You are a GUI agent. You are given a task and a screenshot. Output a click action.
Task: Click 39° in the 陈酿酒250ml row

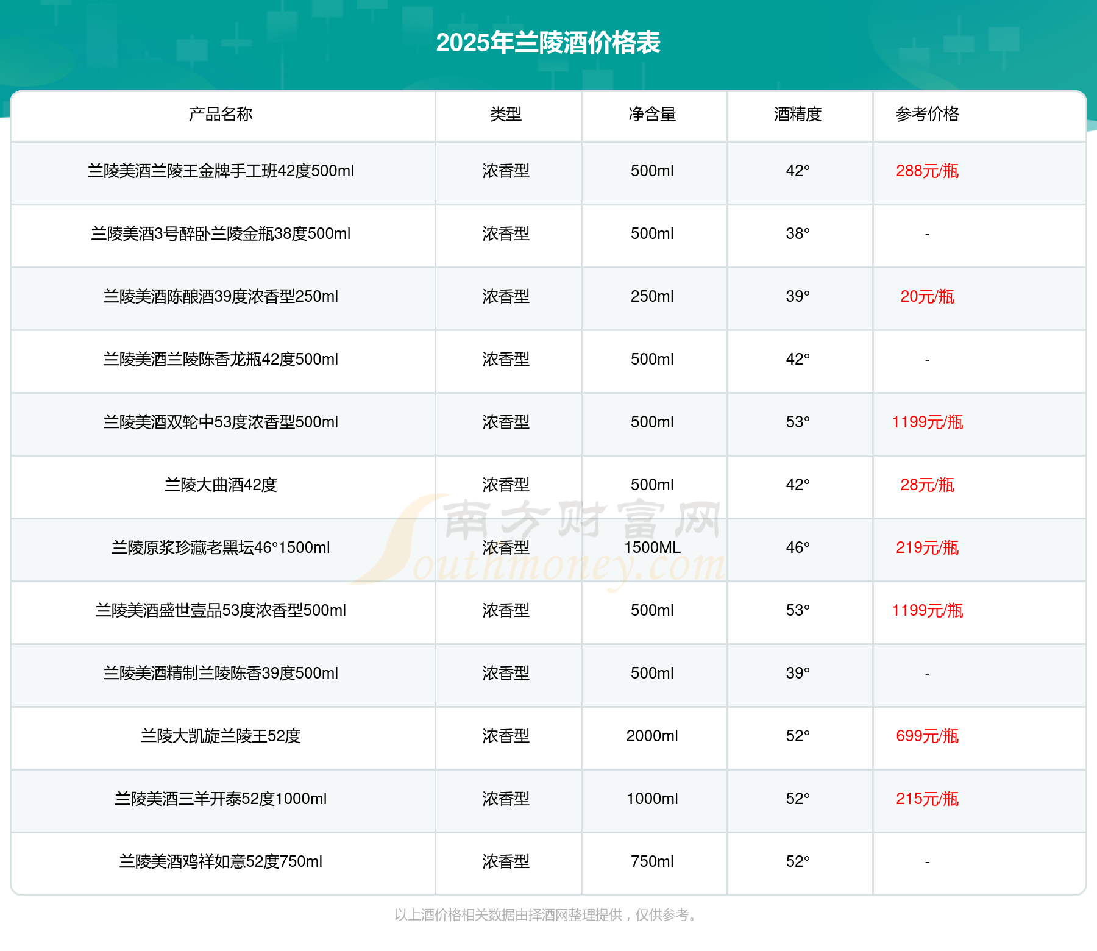[x=798, y=296]
